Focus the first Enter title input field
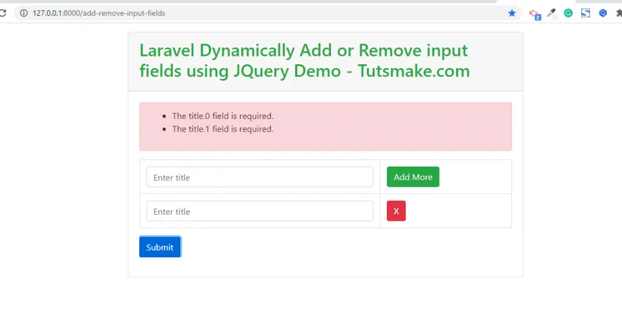 (x=259, y=176)
